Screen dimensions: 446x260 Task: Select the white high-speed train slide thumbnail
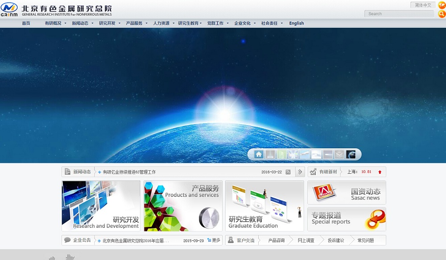coord(316,155)
